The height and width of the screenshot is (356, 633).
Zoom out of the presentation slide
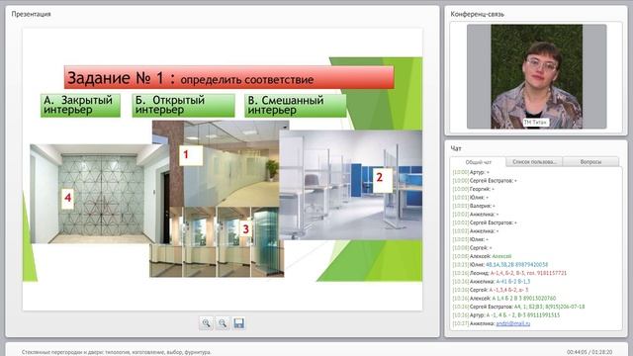point(223,323)
